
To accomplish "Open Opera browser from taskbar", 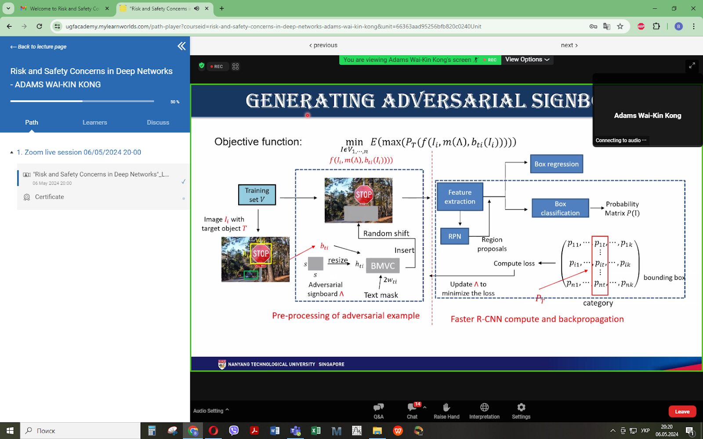I will [x=213, y=431].
